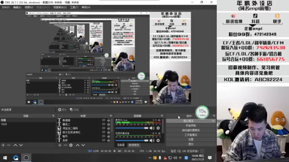Click the 属性 button above the scenes panel

[62, 110]
